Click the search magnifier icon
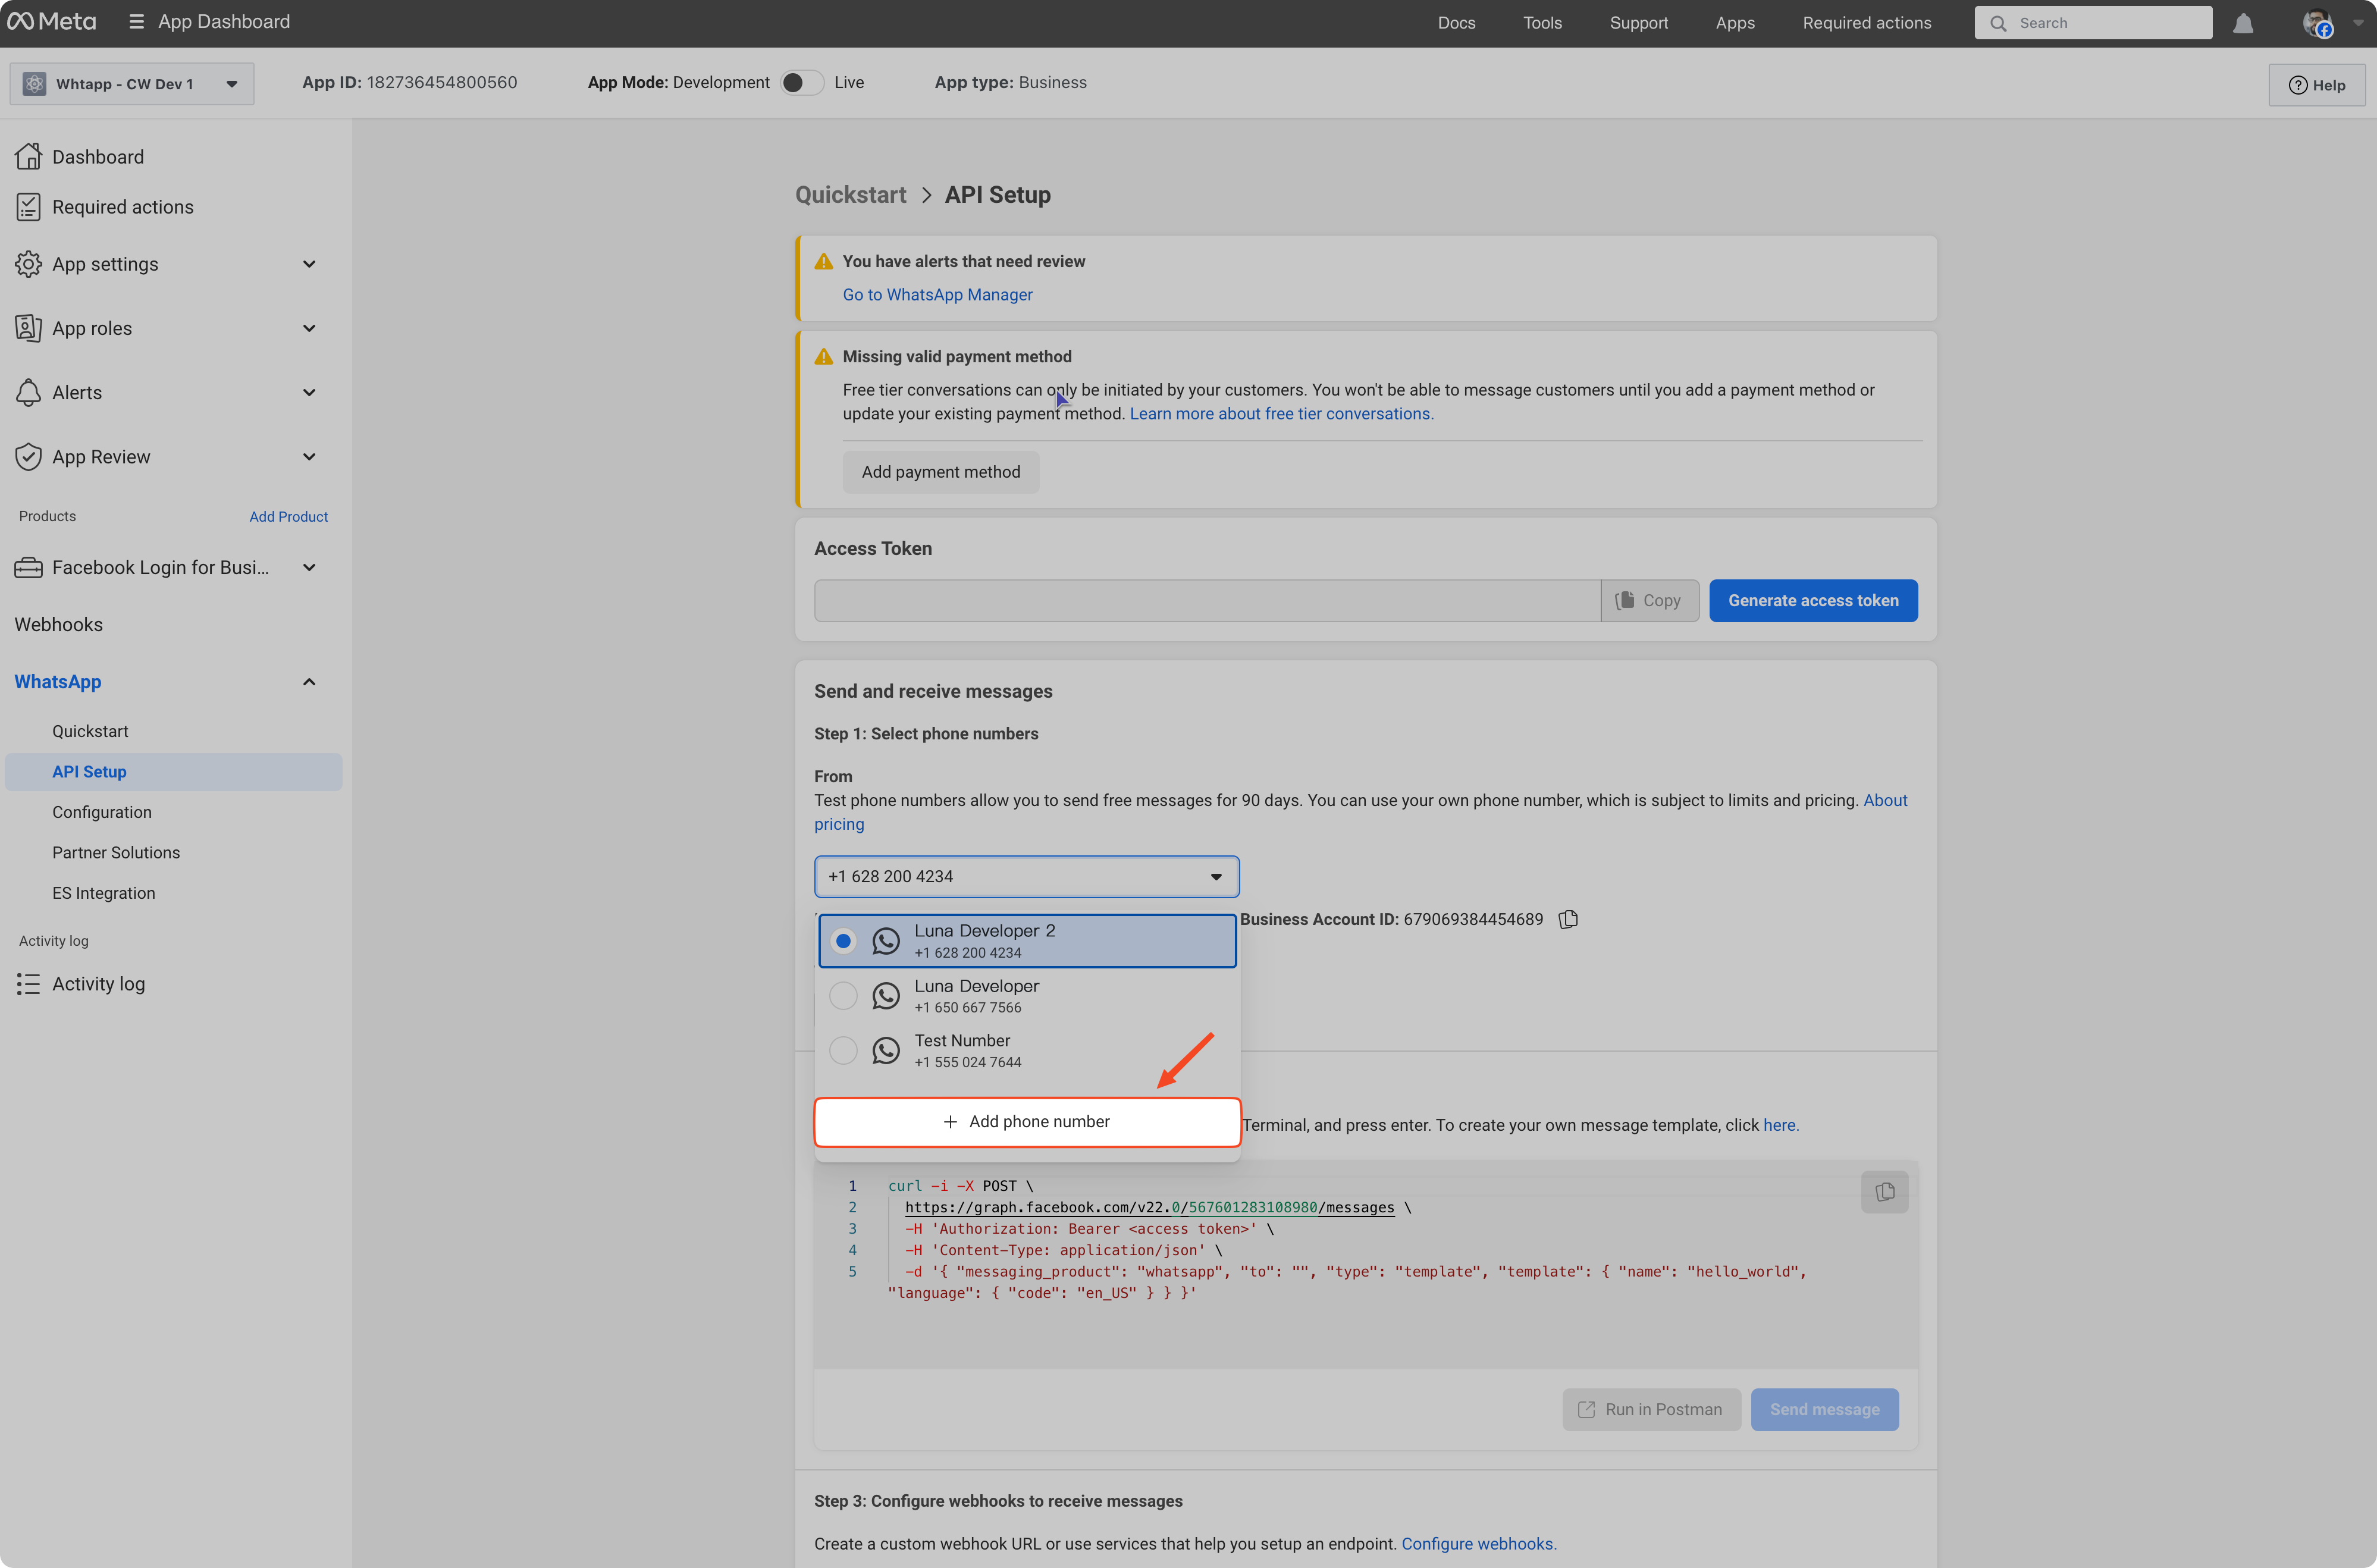The image size is (2377, 1568). pos(1997,23)
